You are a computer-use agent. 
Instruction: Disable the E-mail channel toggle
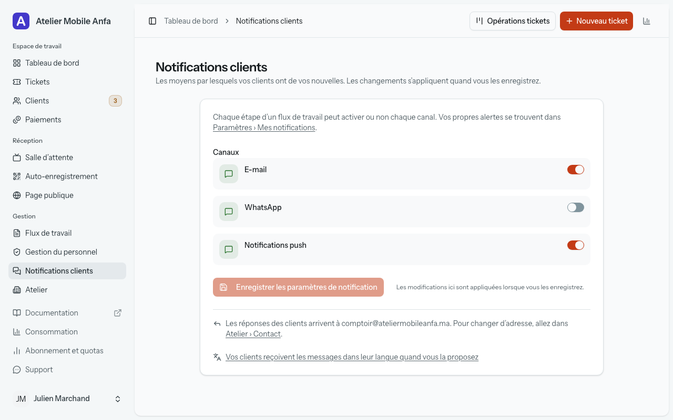click(x=576, y=170)
